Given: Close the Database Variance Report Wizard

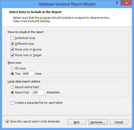Looking at the screenshot, I should tap(126, 3).
